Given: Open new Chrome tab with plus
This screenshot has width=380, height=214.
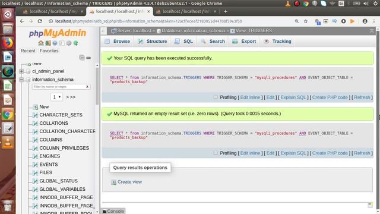Looking at the screenshot, I should (x=226, y=11).
